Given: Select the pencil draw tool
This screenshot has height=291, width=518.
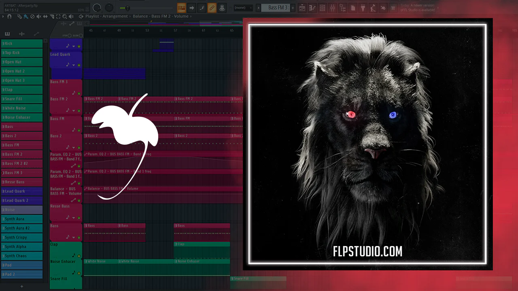Looking at the screenshot, I should click(19, 17).
